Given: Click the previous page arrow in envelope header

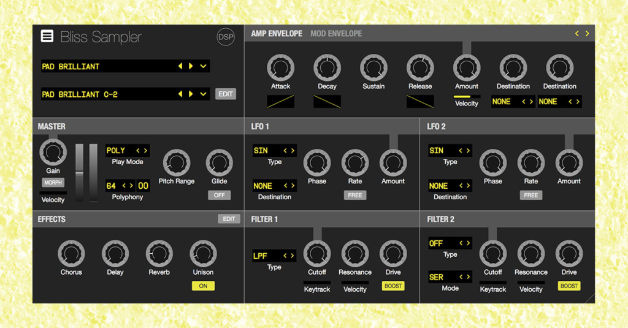Looking at the screenshot, I should pyautogui.click(x=576, y=34).
